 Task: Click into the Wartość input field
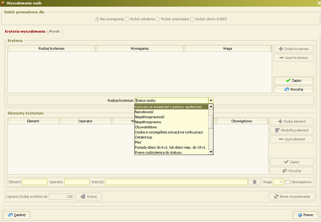click(x=177, y=182)
